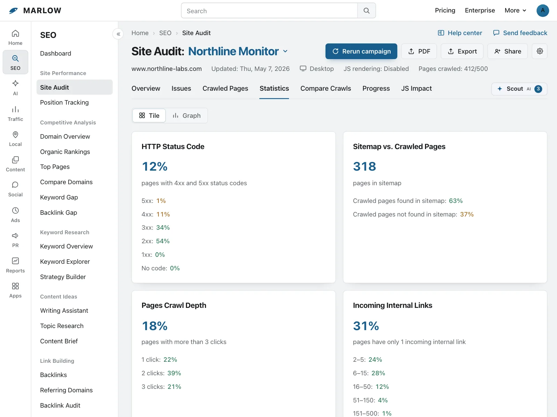Open Referring Domains in sidebar

click(x=74, y=390)
